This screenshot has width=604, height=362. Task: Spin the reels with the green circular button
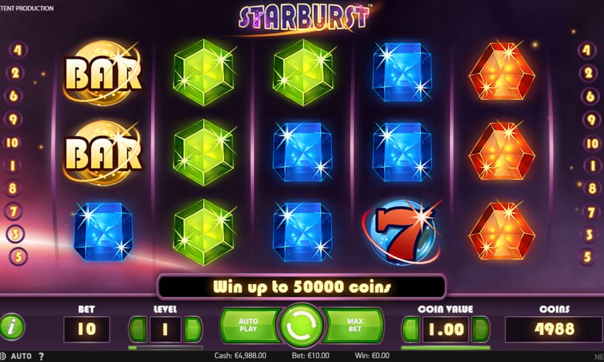301,326
